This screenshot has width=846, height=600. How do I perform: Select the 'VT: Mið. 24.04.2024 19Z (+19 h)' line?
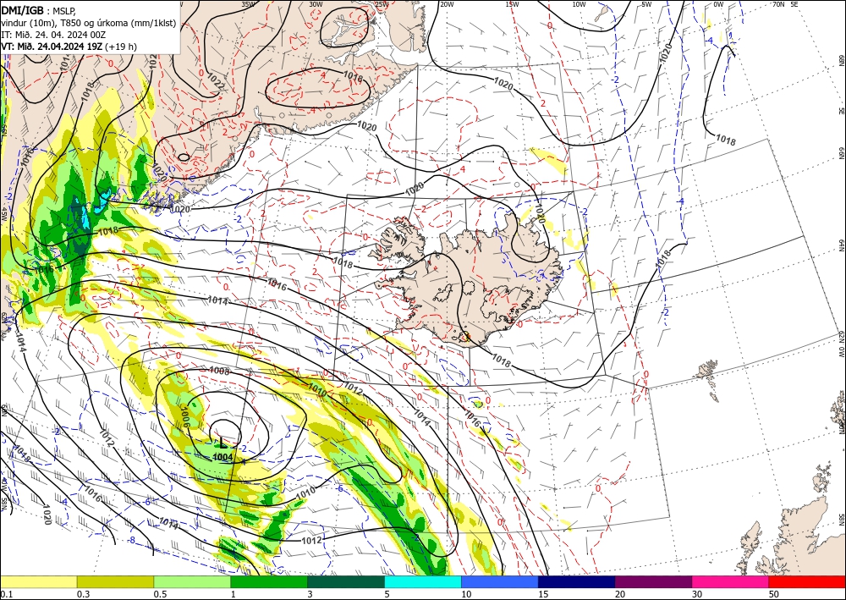69,47
